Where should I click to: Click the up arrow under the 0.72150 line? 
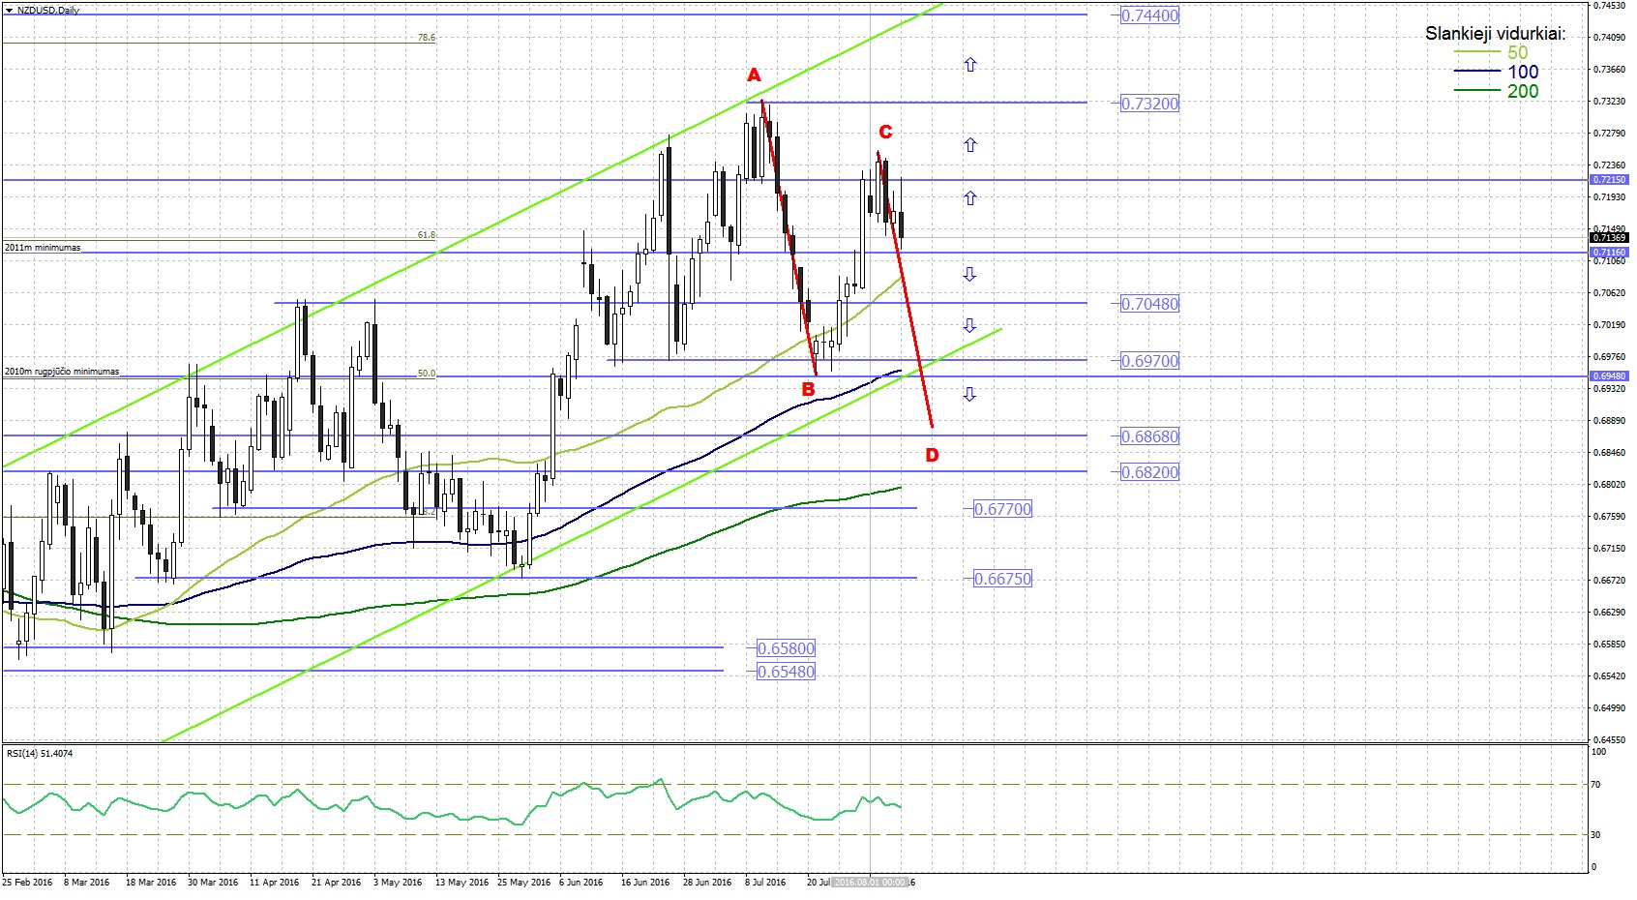[969, 198]
